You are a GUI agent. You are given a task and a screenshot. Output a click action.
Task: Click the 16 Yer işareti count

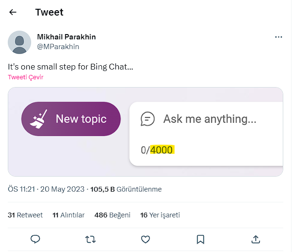point(160,215)
